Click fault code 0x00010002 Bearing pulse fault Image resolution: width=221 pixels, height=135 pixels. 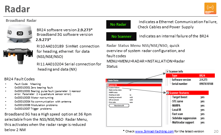pyautogui.click(x=48, y=92)
